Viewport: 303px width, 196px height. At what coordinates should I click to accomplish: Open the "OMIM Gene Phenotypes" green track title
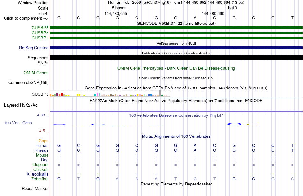(176, 68)
